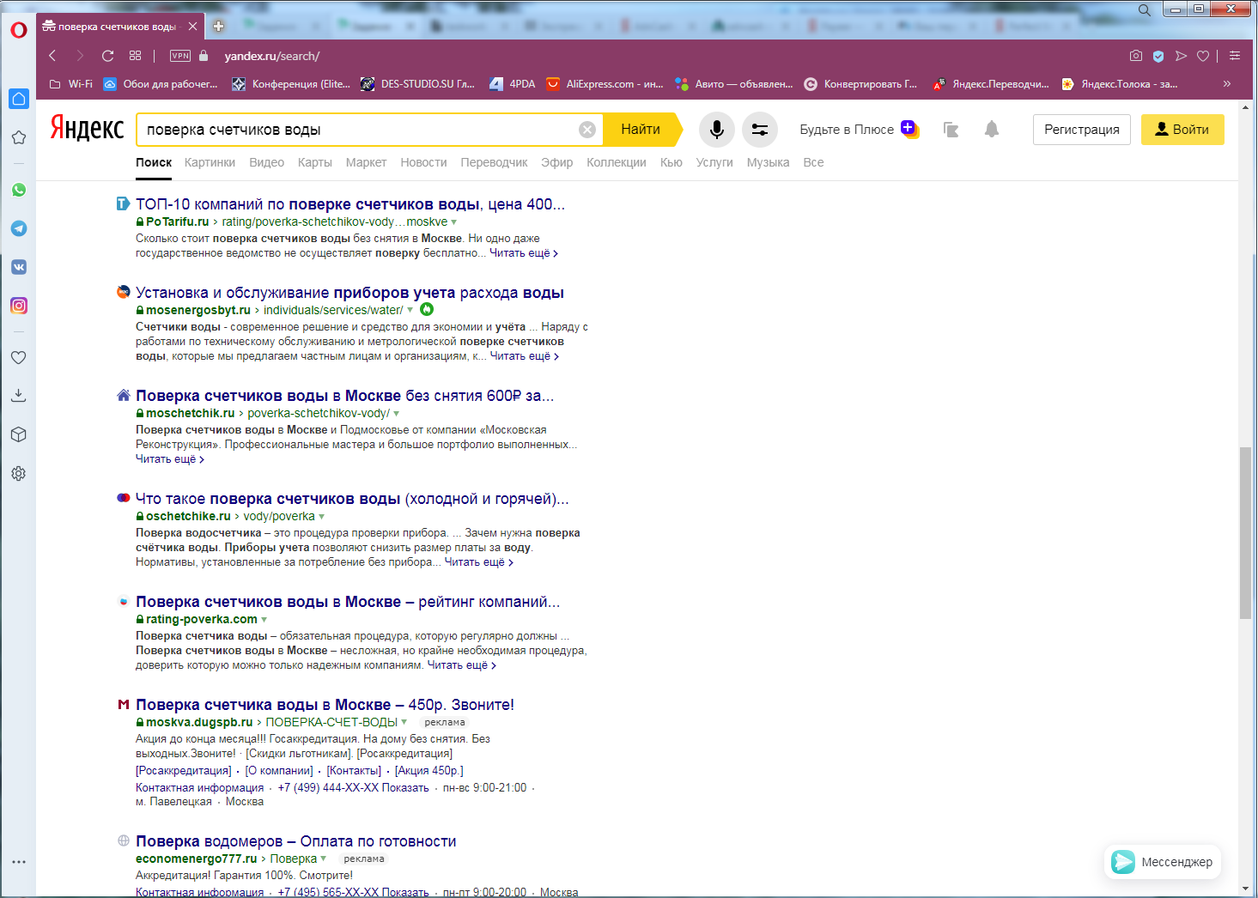Expand Читать ещё under PoTarifu.ru result
Viewport: 1258px width, 898px height.
524,253
